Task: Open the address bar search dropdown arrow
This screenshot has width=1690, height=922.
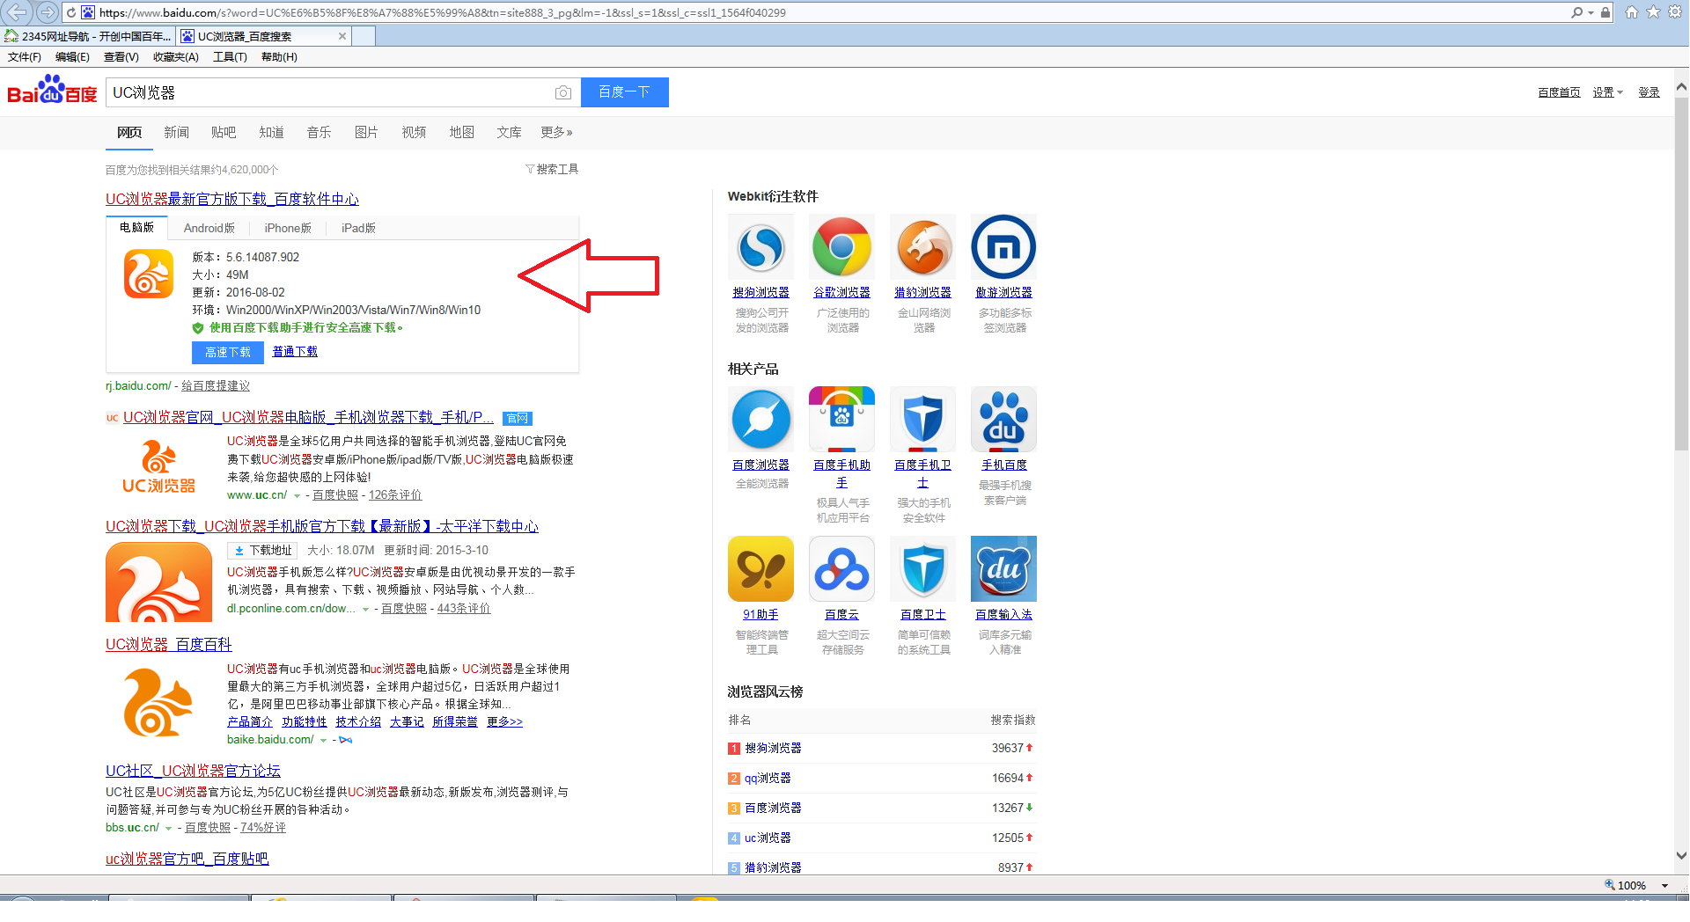Action: pyautogui.click(x=1591, y=12)
